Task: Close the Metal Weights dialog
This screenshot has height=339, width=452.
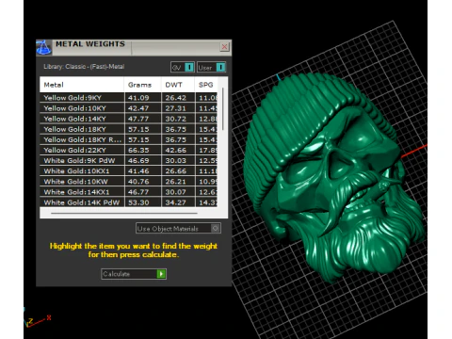Action: [x=224, y=47]
